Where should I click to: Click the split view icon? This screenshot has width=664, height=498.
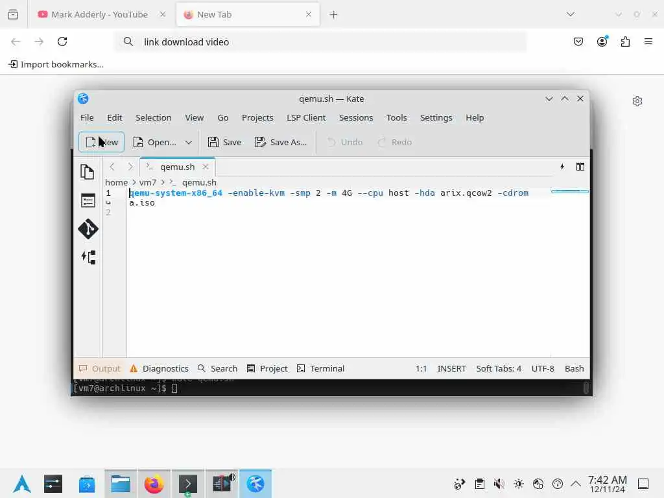coord(580,167)
